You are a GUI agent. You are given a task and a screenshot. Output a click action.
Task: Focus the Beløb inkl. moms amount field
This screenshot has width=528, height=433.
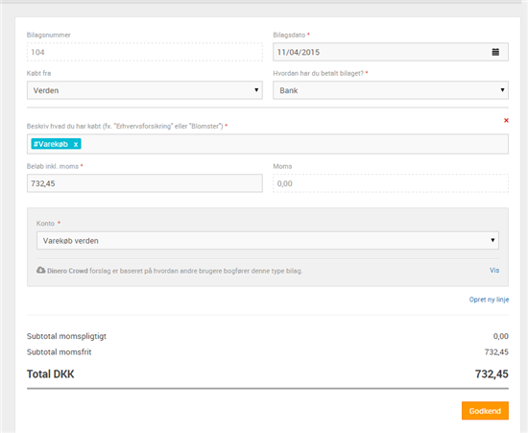(145, 183)
